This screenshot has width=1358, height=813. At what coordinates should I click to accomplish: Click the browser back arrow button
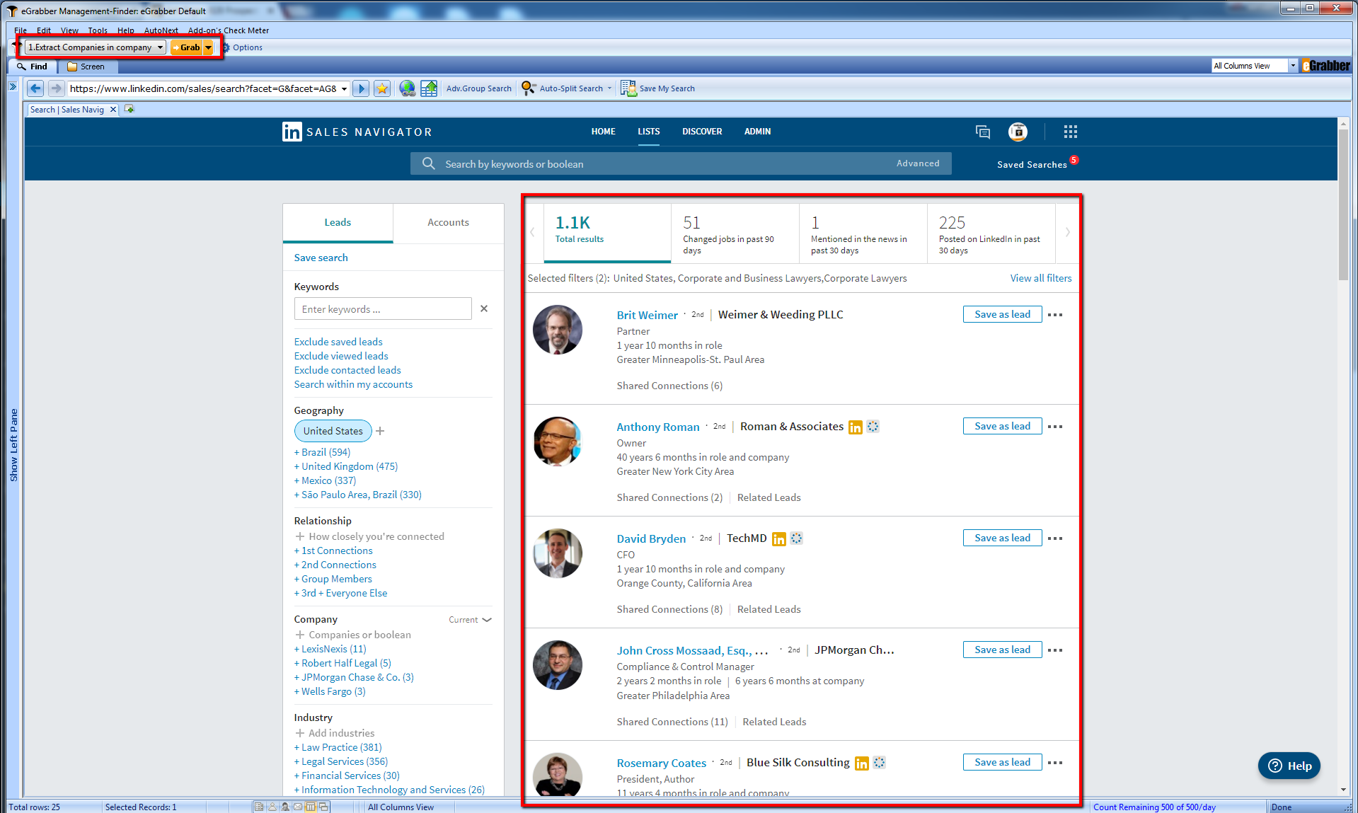[35, 88]
